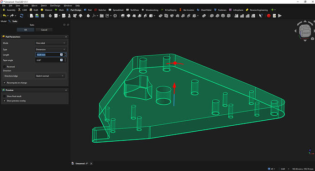Select the Additive helix icon
The image size is (315, 171).
[145, 16]
